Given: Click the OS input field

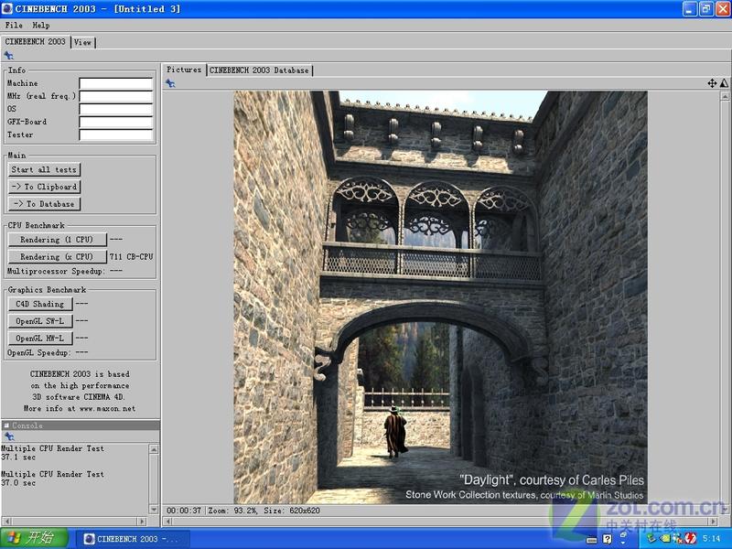Looking at the screenshot, I should pyautogui.click(x=116, y=109).
